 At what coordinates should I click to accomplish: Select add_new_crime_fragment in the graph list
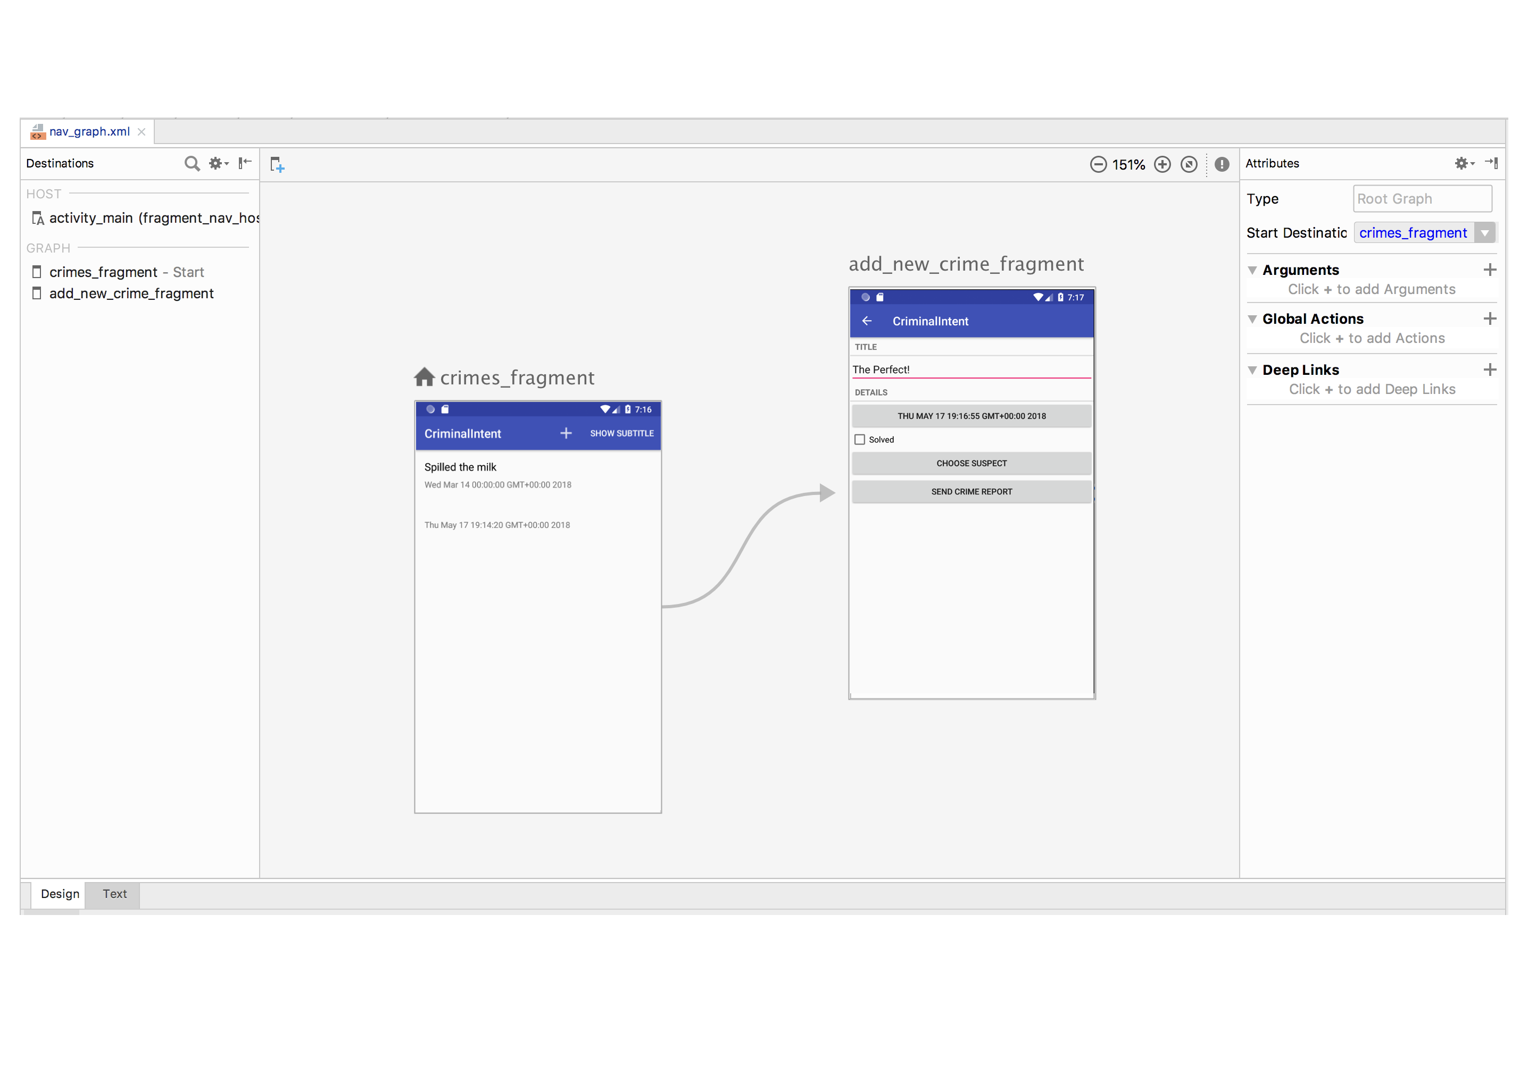[131, 293]
